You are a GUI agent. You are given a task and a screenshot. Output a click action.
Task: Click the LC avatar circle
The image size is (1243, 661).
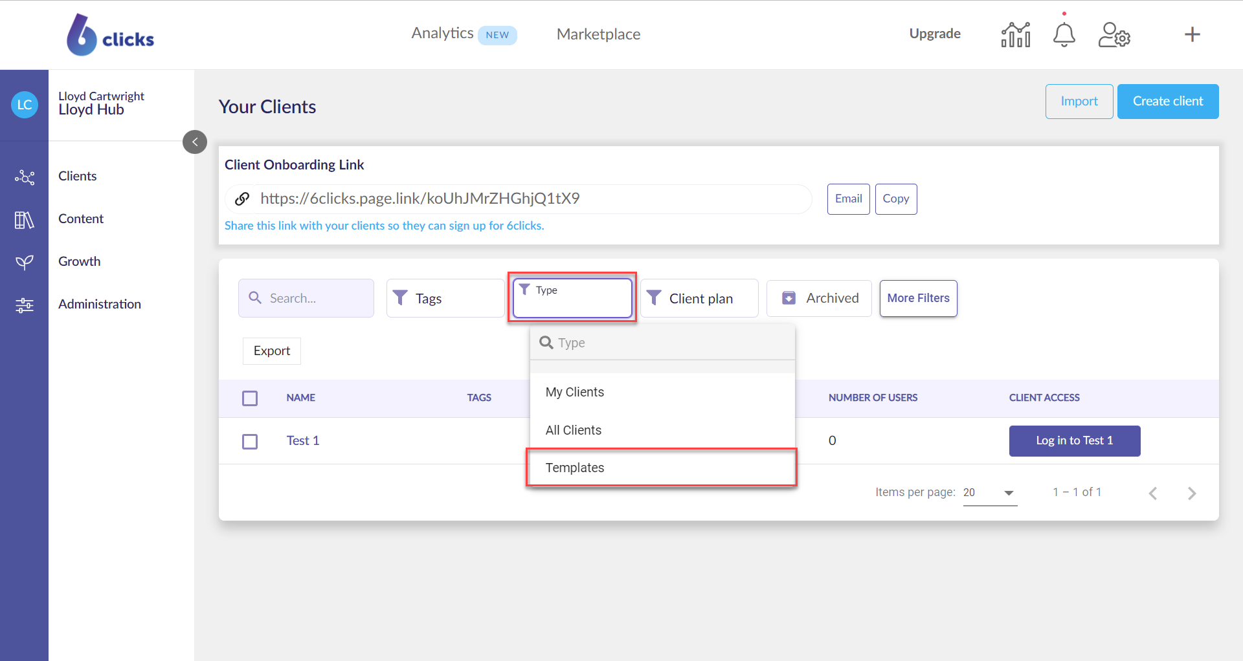(x=25, y=105)
